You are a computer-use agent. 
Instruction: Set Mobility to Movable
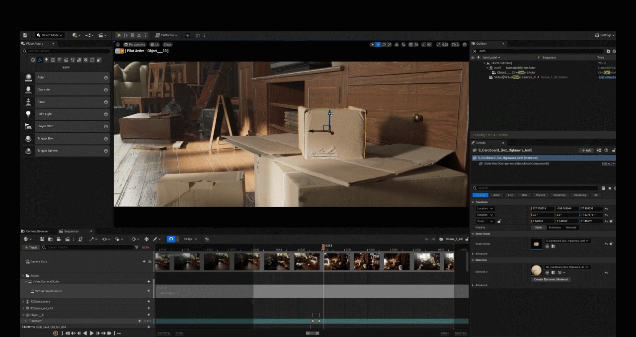click(571, 227)
